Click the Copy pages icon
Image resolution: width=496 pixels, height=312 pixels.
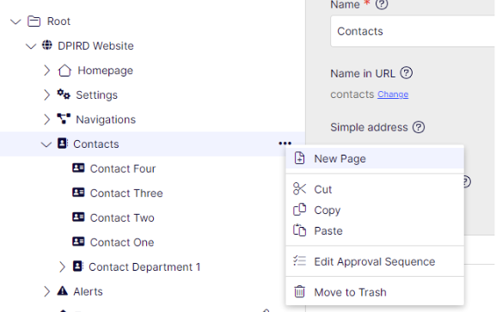pos(299,210)
